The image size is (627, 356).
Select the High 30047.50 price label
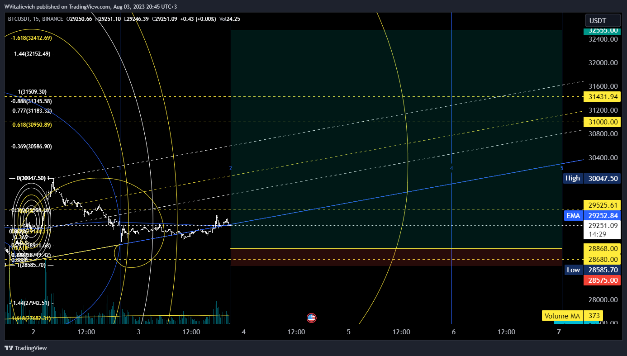[592, 178]
